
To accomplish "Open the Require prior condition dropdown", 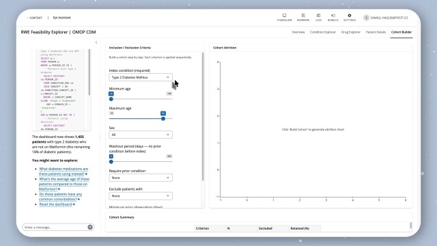I will 141,178.
